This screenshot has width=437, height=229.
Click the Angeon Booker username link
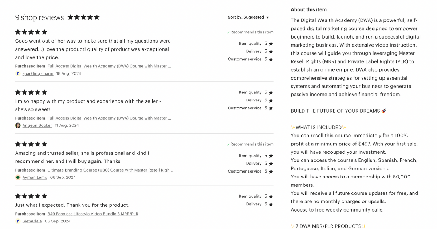click(x=37, y=125)
